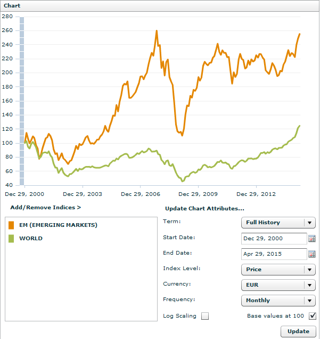Open the Index Level dropdown showing Price
320x339 pixels.
[278, 270]
